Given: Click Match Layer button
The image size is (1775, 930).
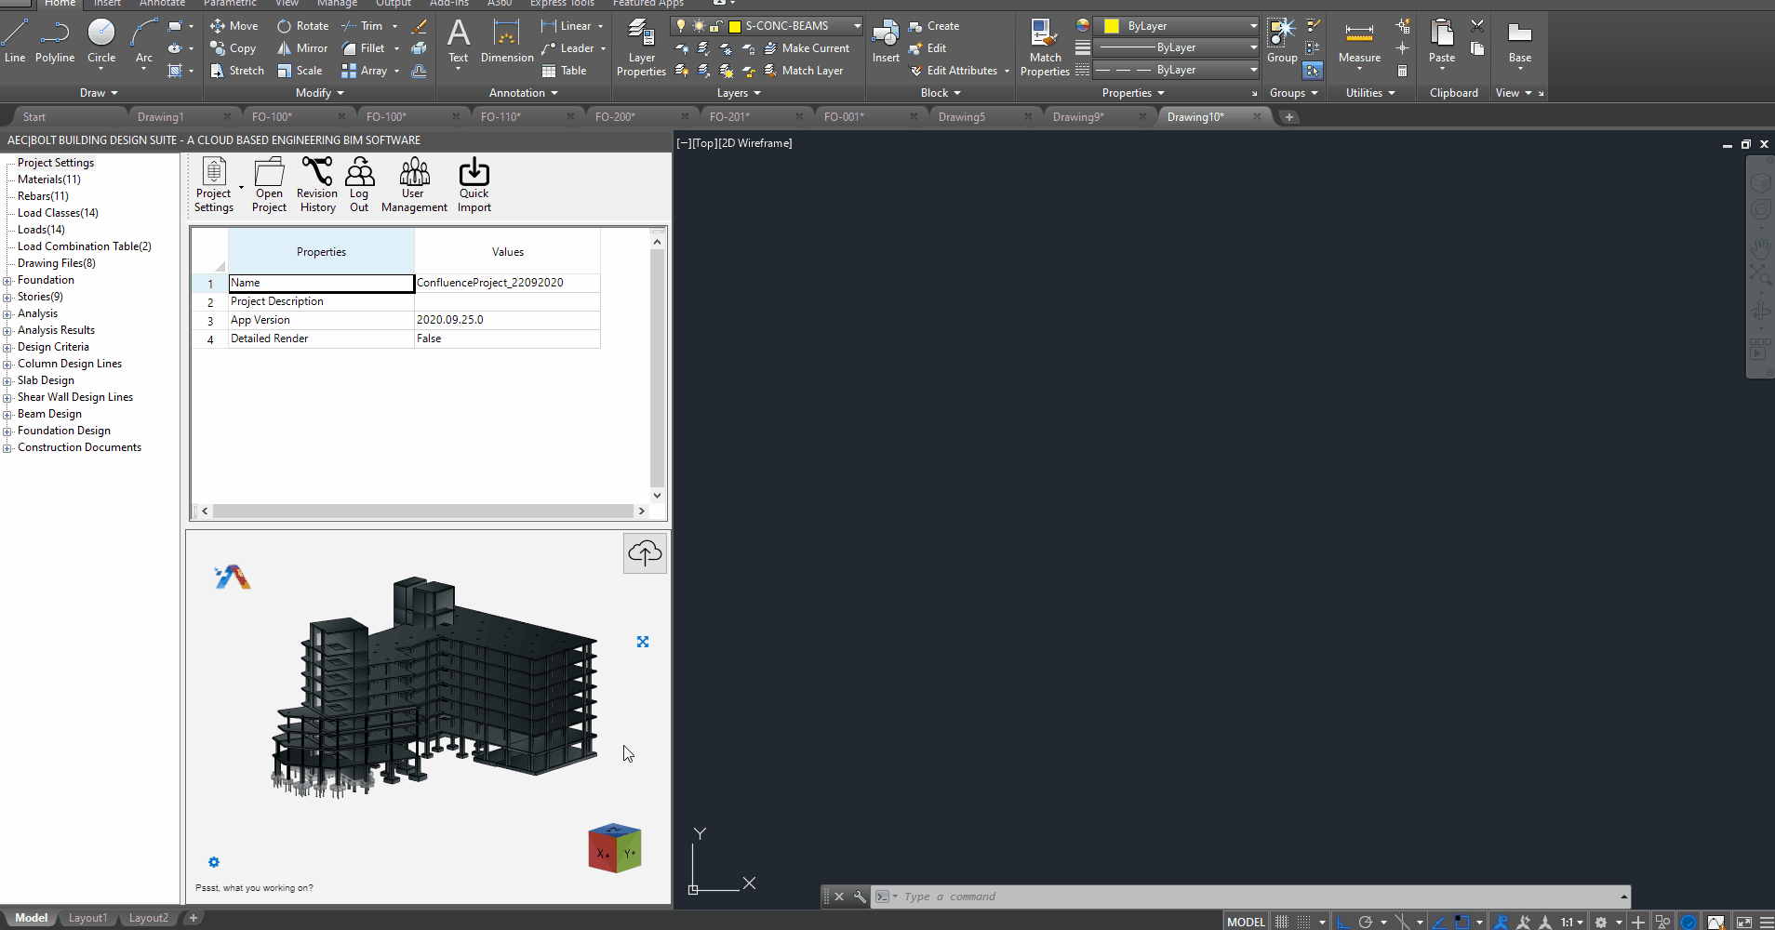Looking at the screenshot, I should [804, 71].
